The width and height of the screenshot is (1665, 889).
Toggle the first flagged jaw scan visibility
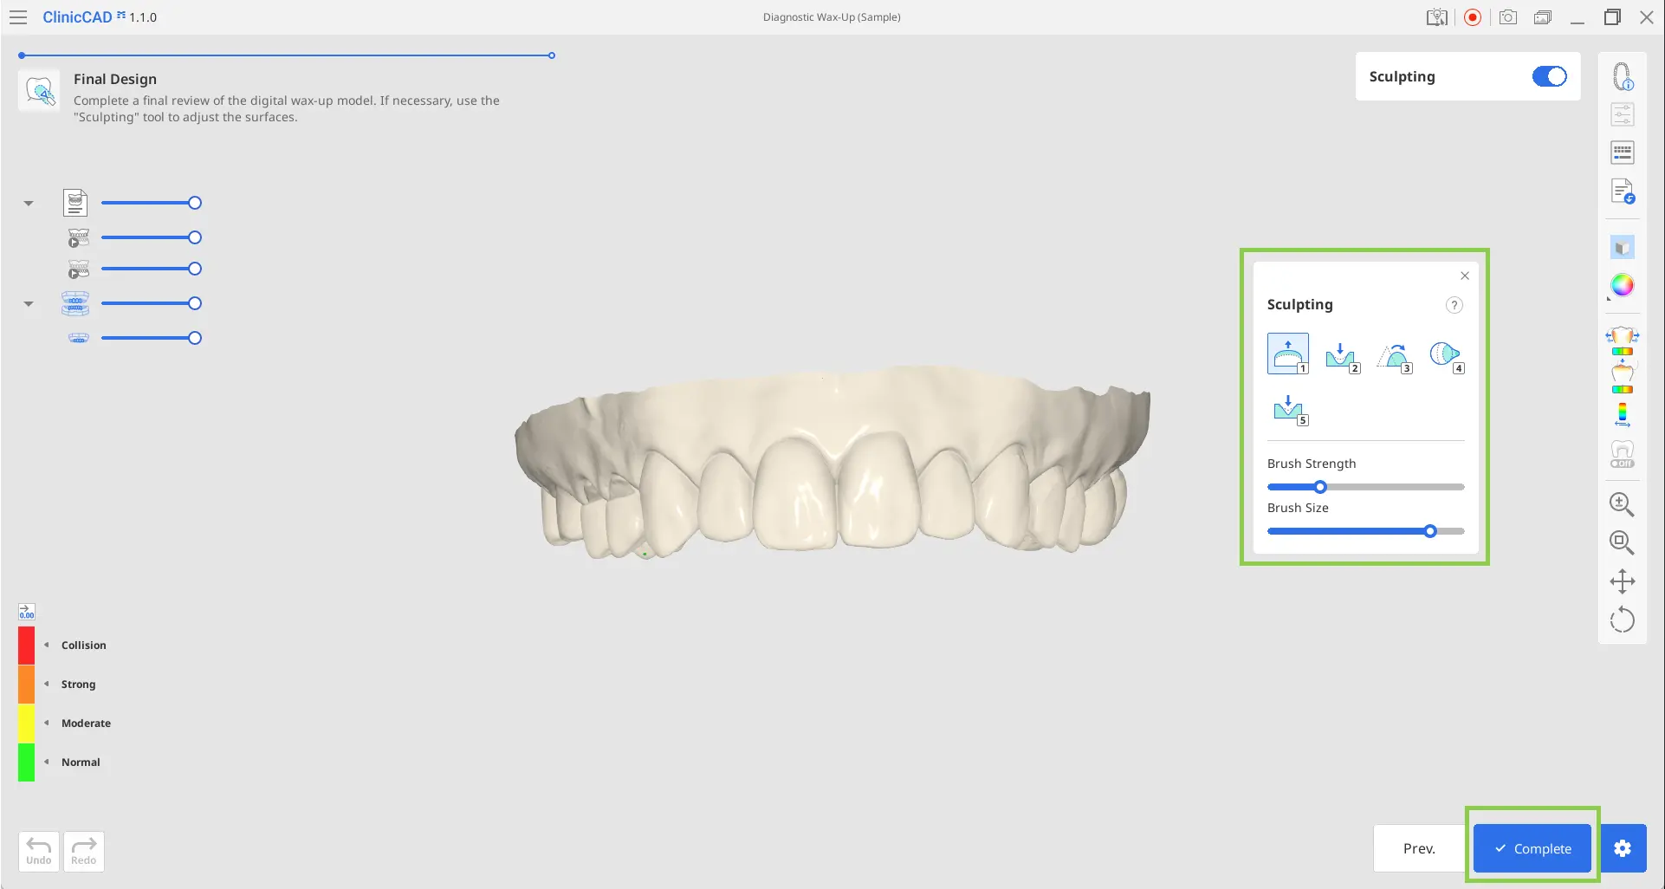[79, 237]
